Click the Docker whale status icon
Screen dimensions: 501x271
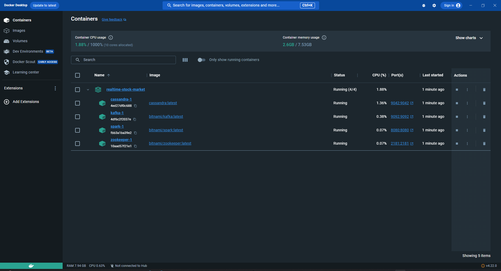point(31,266)
